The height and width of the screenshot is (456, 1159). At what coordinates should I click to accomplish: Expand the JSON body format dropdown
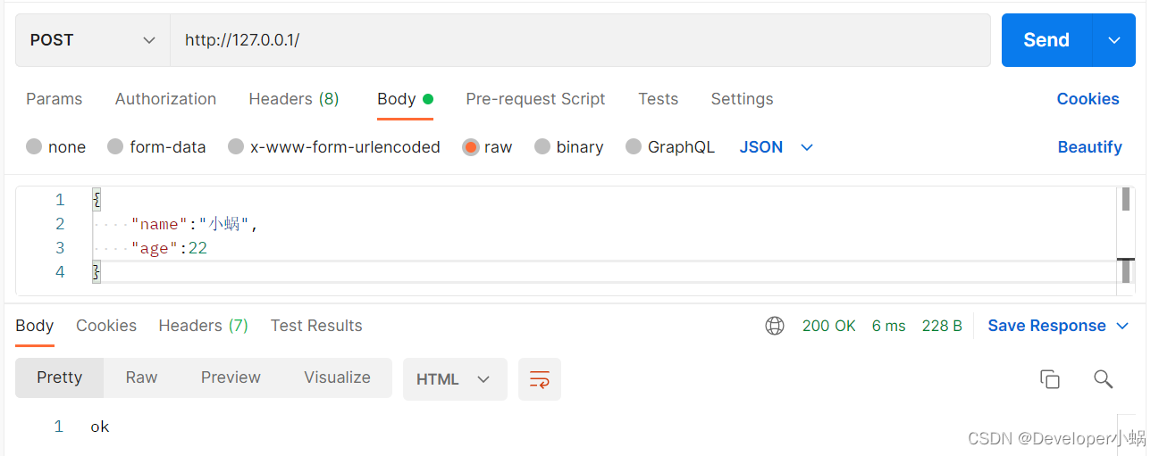click(x=777, y=147)
